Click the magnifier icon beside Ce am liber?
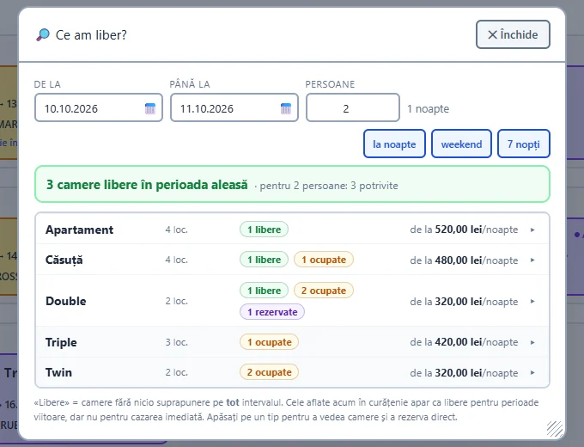 (43, 34)
